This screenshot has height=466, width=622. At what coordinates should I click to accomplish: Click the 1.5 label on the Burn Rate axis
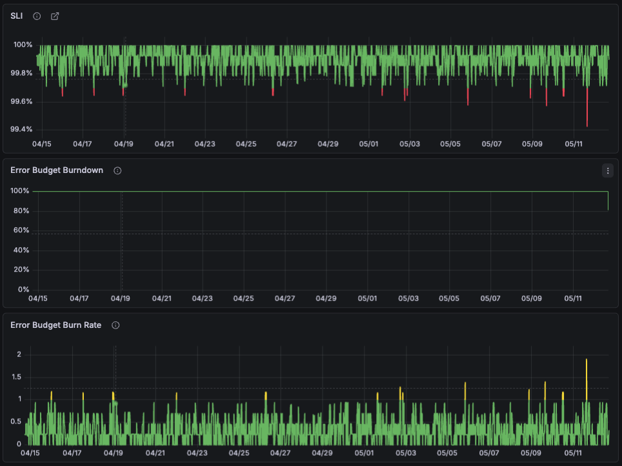click(17, 377)
